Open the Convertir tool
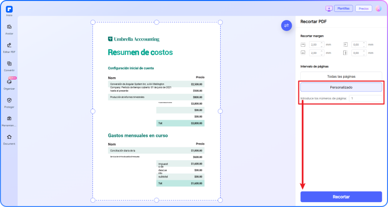The width and height of the screenshot is (388, 207). tap(9, 66)
